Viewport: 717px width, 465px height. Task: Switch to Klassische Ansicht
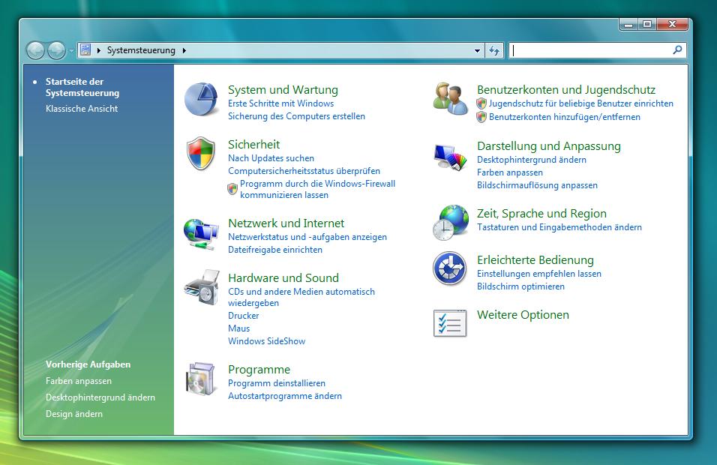82,108
